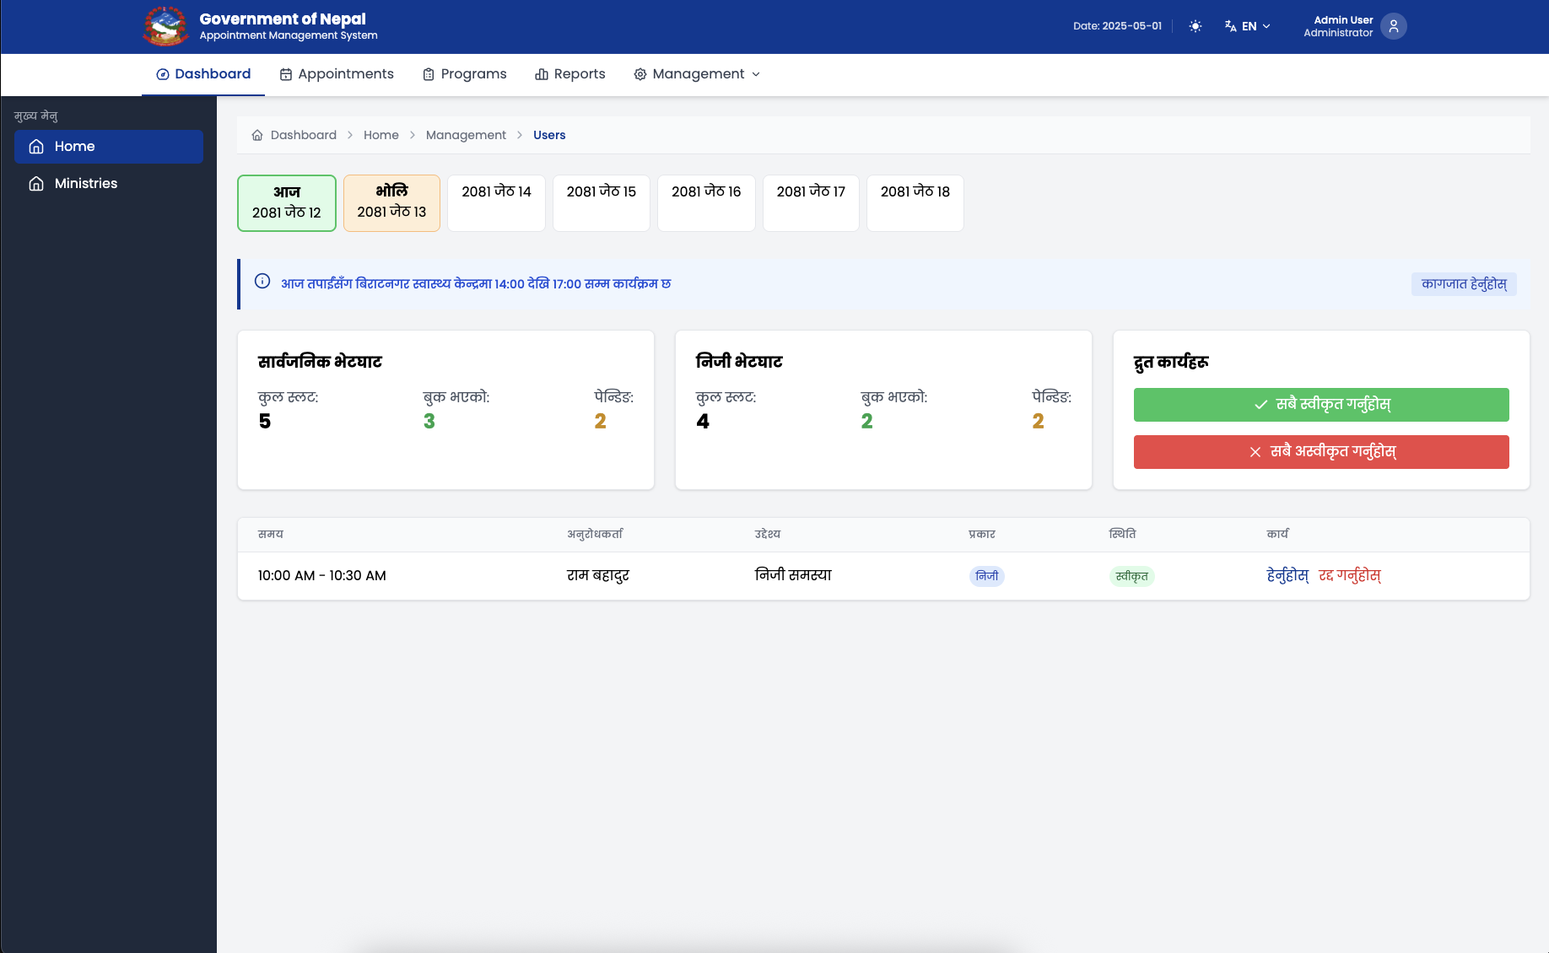Open the EN language dropdown
This screenshot has height=953, width=1549.
tap(1249, 26)
